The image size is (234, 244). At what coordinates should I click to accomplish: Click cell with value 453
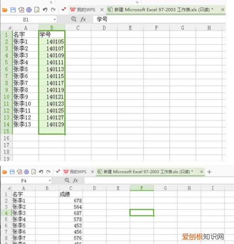(71, 225)
